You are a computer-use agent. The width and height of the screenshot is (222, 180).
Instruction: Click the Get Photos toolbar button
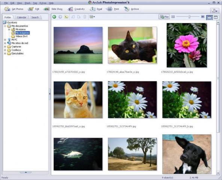(x=14, y=9)
